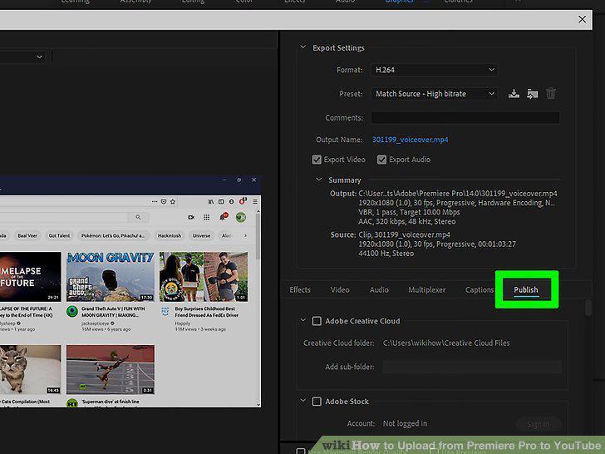Click the Baal Veer filter chip
This screenshot has height=454, width=605.
pyautogui.click(x=27, y=235)
